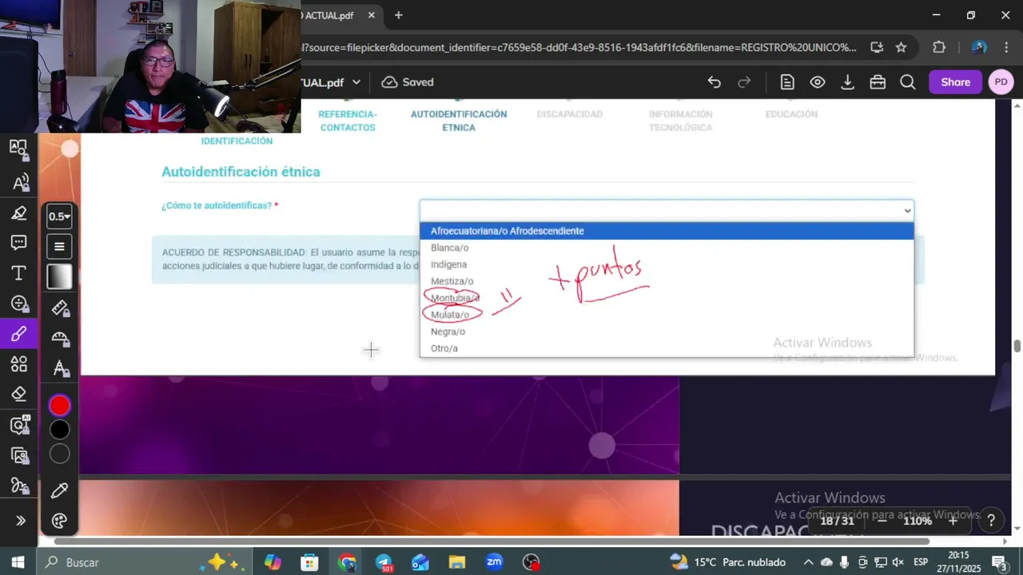Open a new browser tab

coord(398,15)
